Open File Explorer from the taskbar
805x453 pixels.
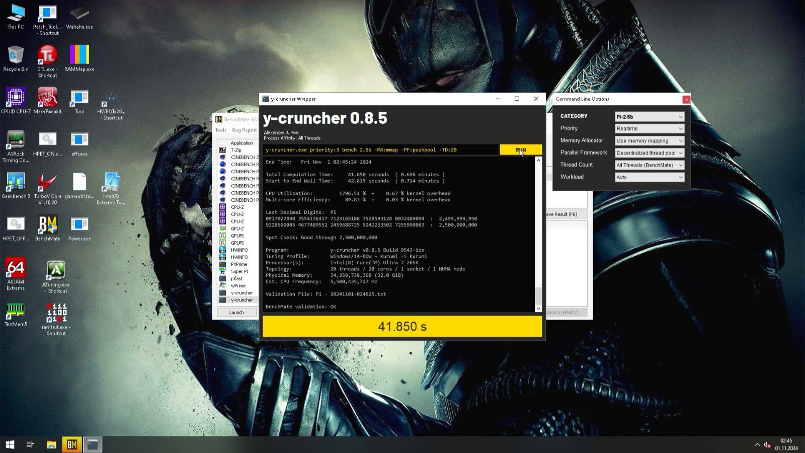[x=51, y=444]
